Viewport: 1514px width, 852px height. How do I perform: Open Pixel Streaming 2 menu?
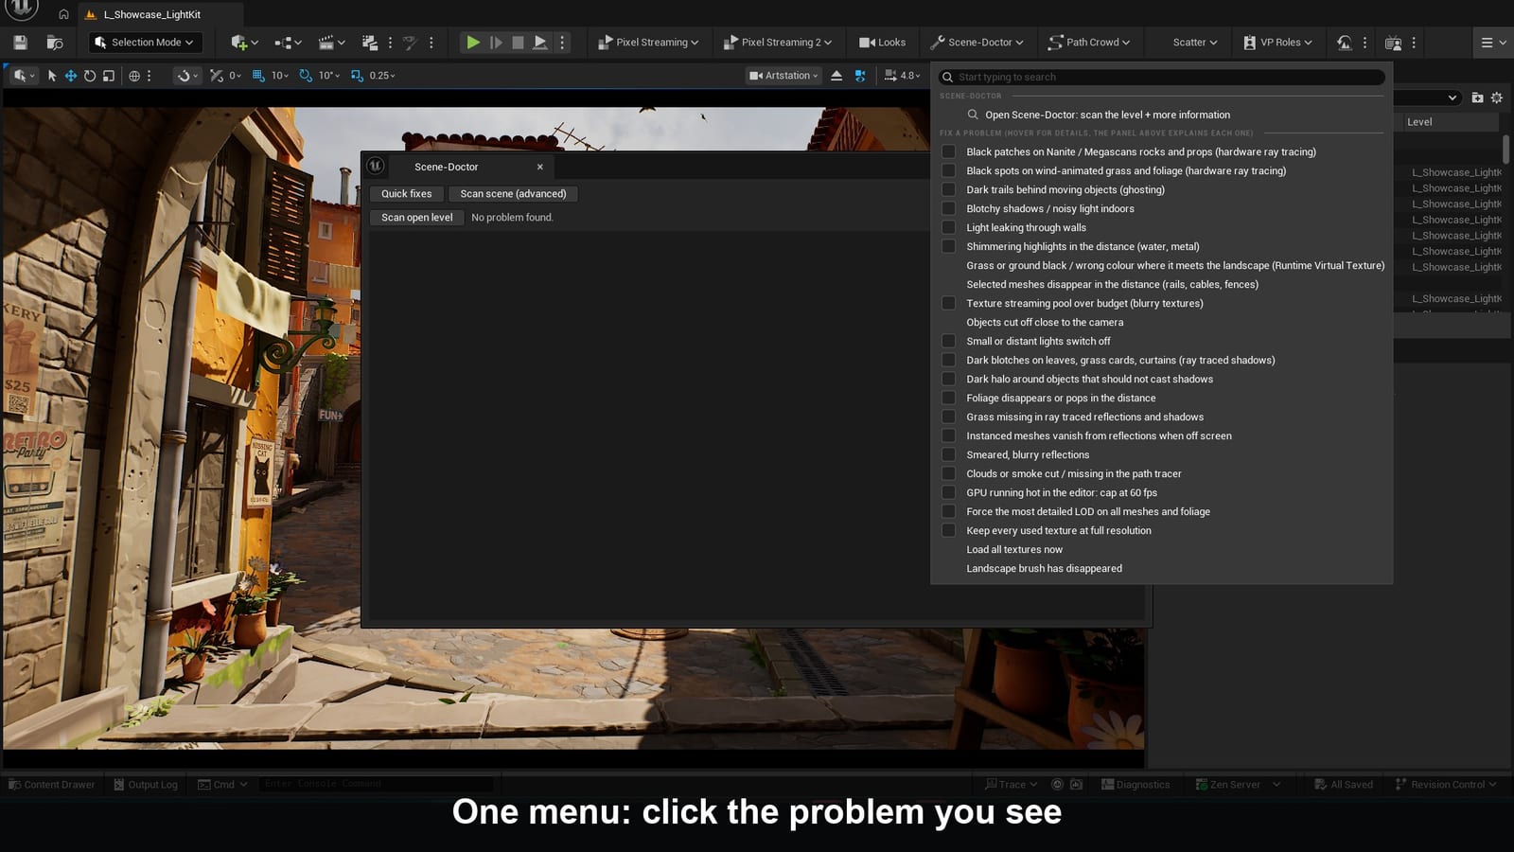coord(777,43)
